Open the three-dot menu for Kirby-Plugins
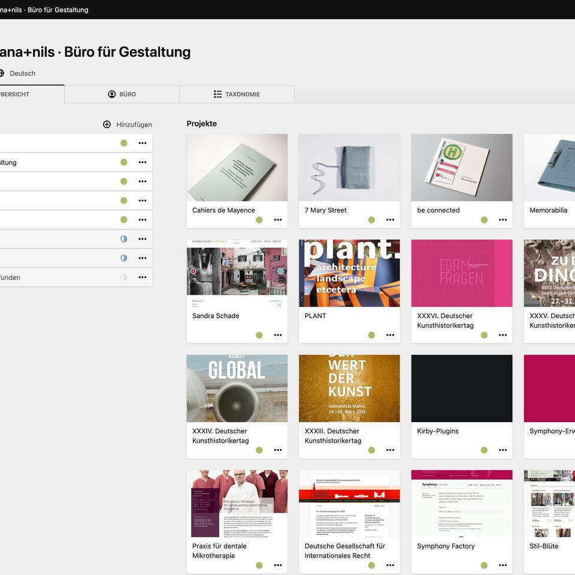Image resolution: width=575 pixels, height=575 pixels. [503, 450]
